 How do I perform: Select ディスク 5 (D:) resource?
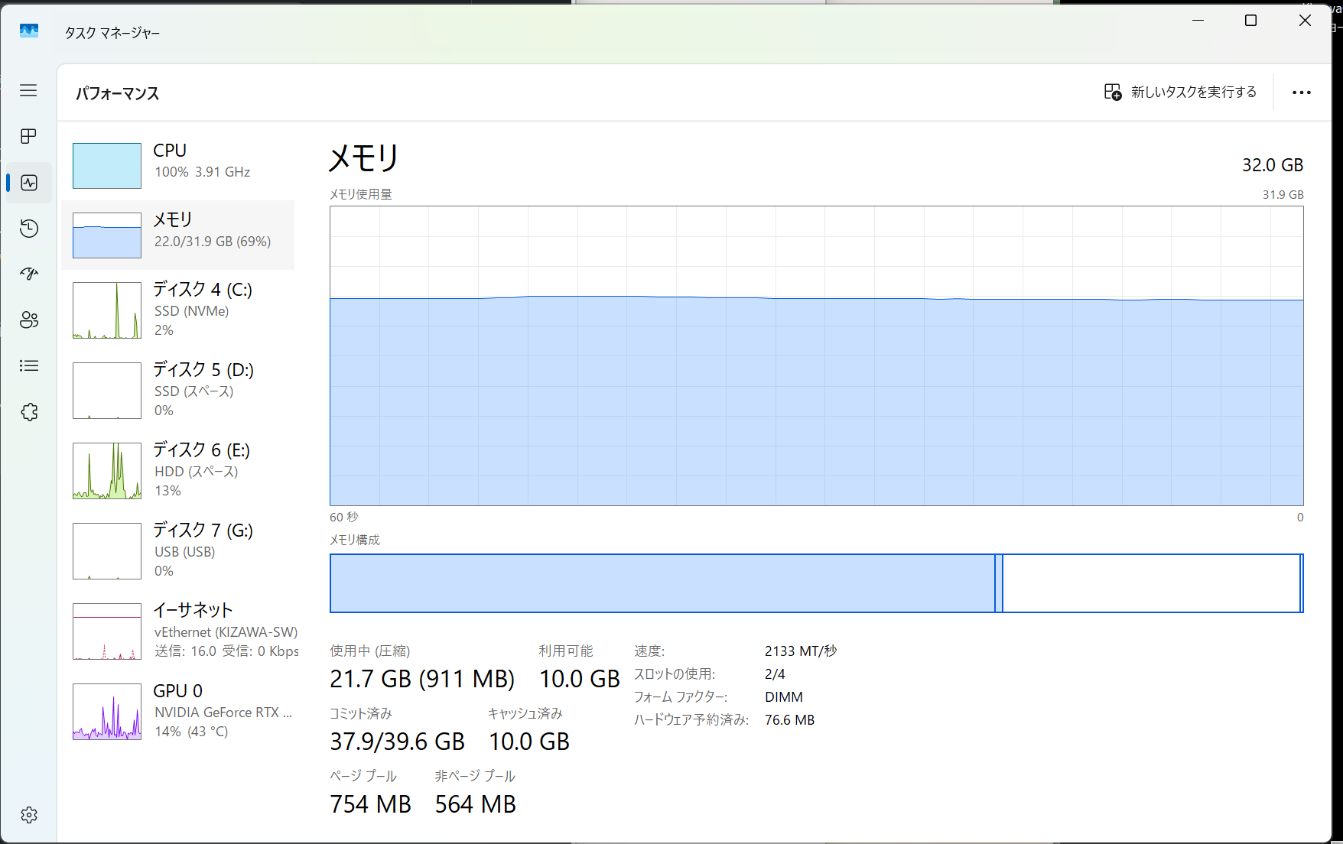pyautogui.click(x=177, y=390)
